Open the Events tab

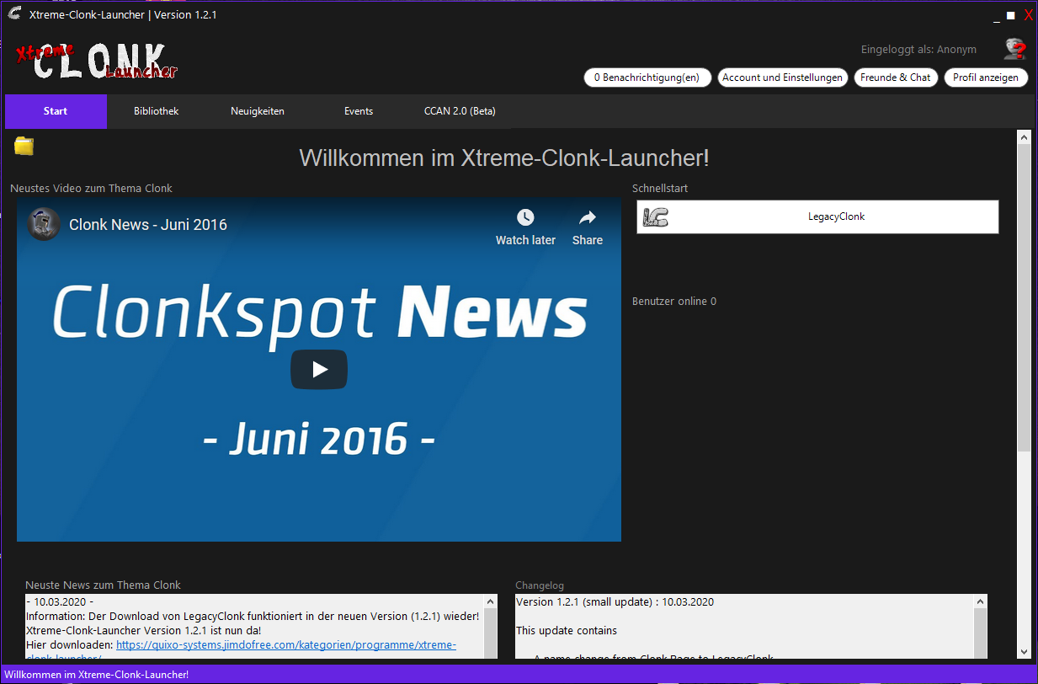[359, 111]
